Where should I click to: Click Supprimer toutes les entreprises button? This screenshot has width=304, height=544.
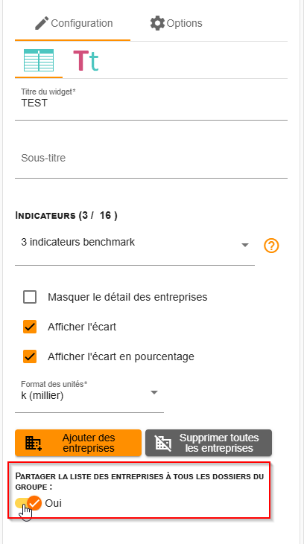coord(209,443)
